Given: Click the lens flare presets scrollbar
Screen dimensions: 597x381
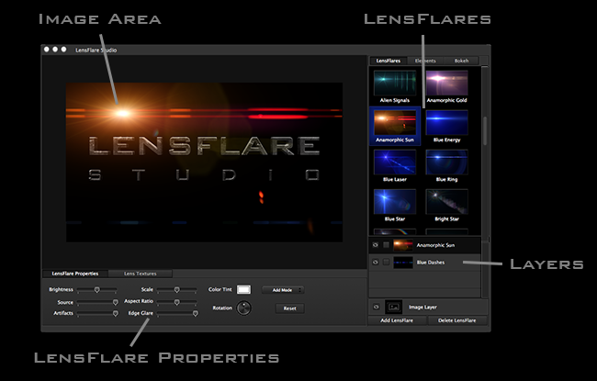Looking at the screenshot, I should point(485,130).
